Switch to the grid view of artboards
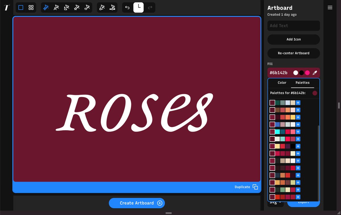341x215 pixels. coord(31,8)
